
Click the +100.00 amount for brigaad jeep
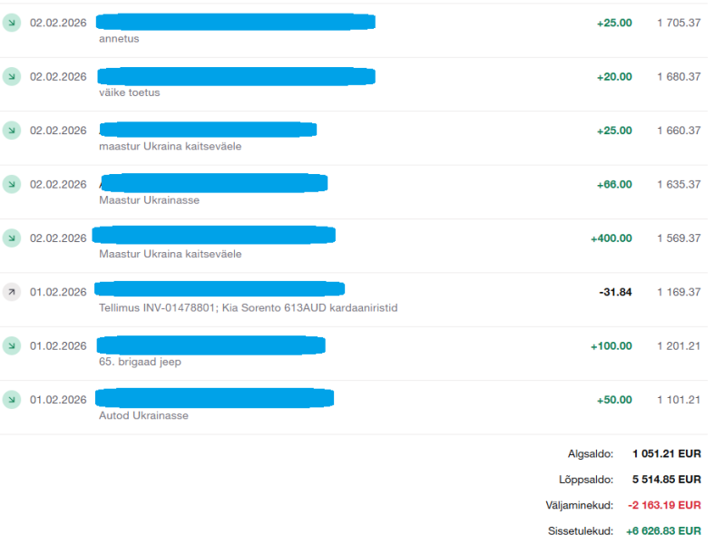611,345
